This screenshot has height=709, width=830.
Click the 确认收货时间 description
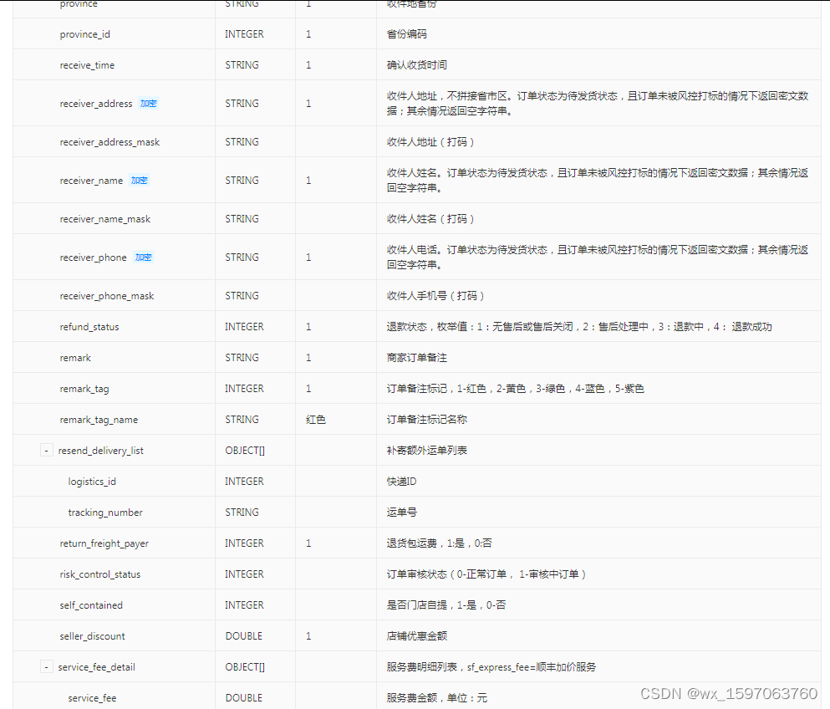(x=417, y=65)
